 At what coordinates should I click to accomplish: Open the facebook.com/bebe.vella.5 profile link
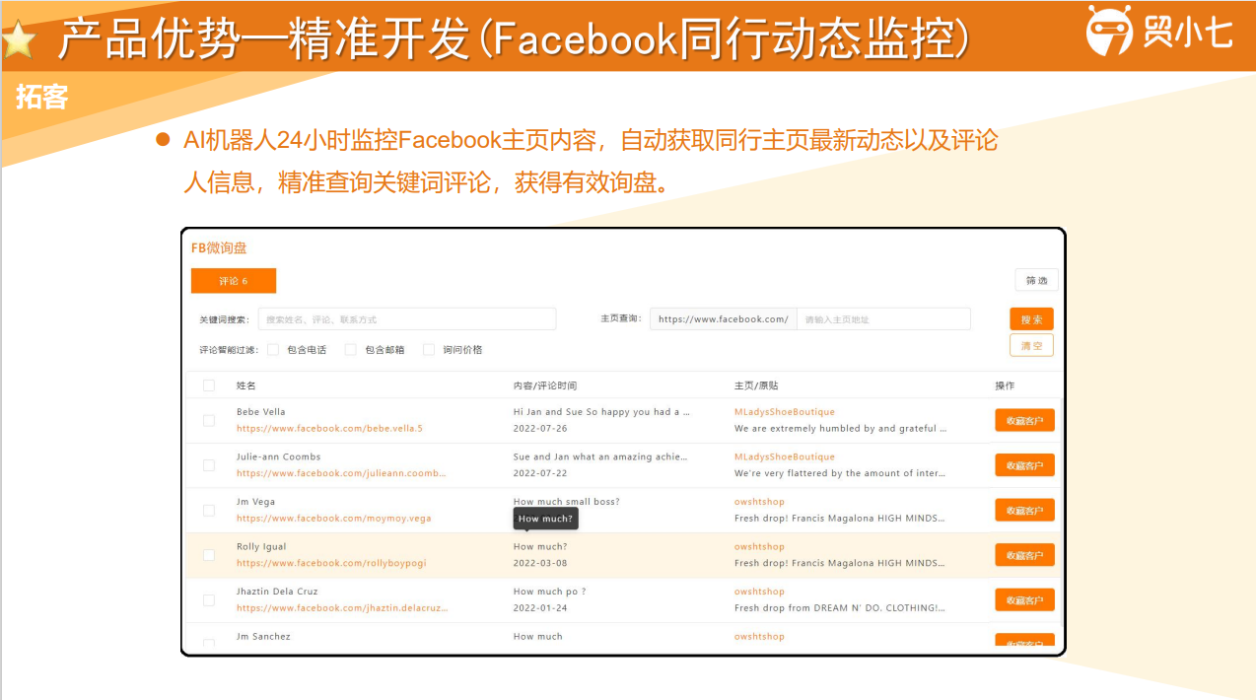pos(329,429)
